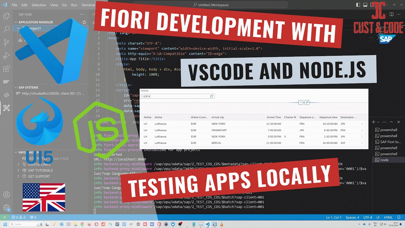
Task: Open the Source Control view
Action: (6, 42)
